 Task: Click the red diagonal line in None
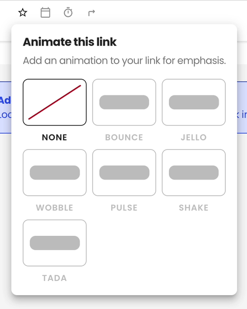[54, 102]
